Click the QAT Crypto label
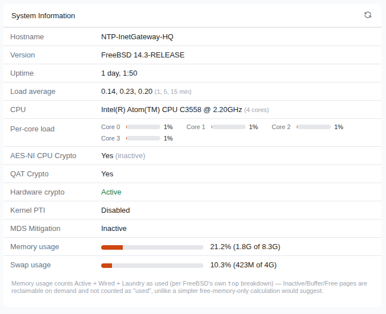The width and height of the screenshot is (386, 314). pyautogui.click(x=30, y=174)
